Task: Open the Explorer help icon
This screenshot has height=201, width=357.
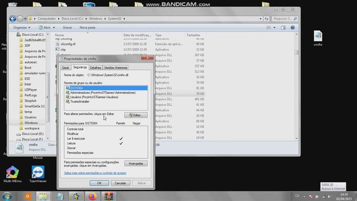Action: [x=292, y=27]
